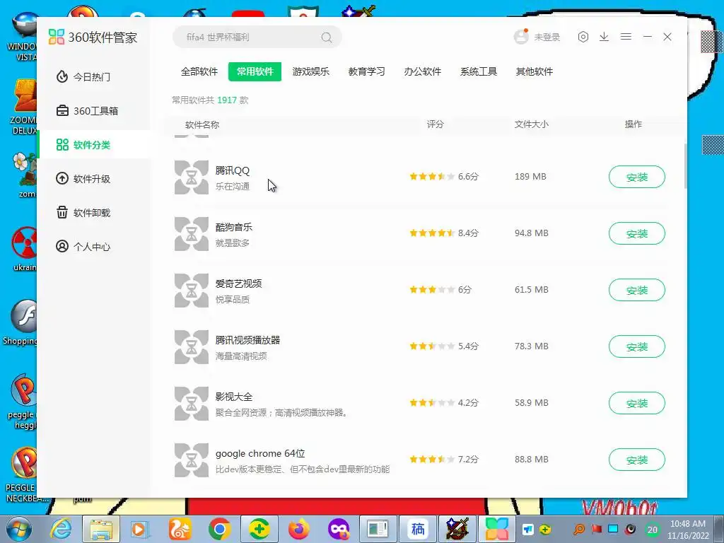Switch to the 全部软件 tab

[x=199, y=71]
